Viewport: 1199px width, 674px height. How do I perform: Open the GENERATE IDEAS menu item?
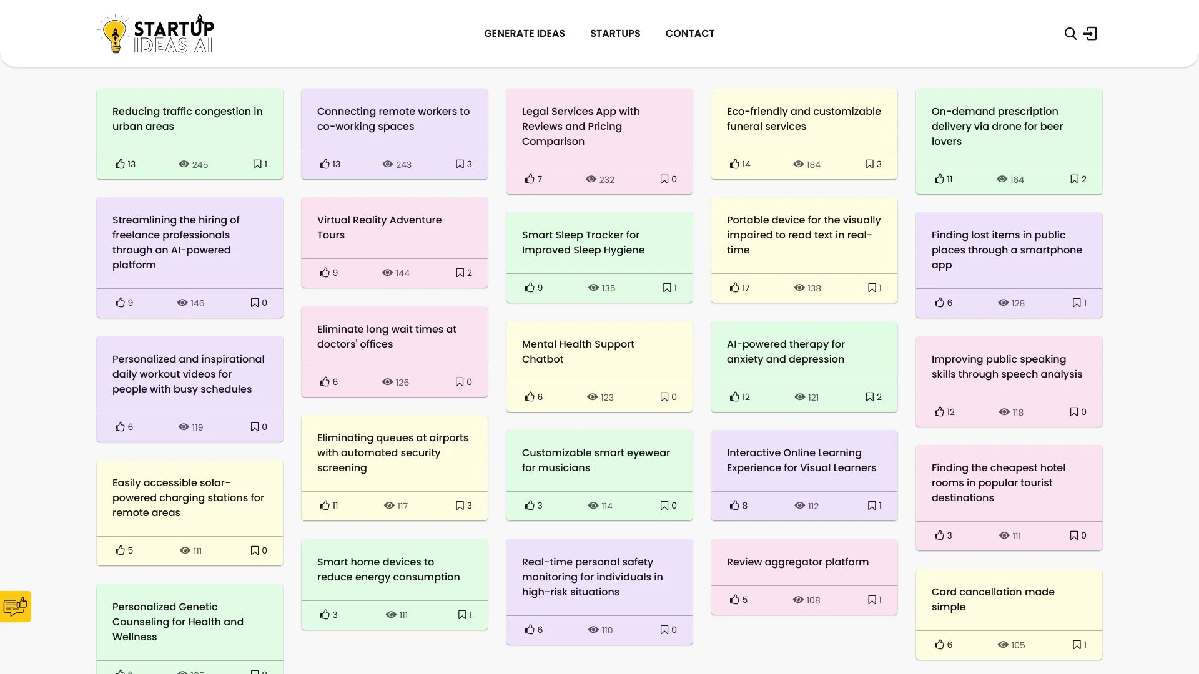click(x=524, y=33)
